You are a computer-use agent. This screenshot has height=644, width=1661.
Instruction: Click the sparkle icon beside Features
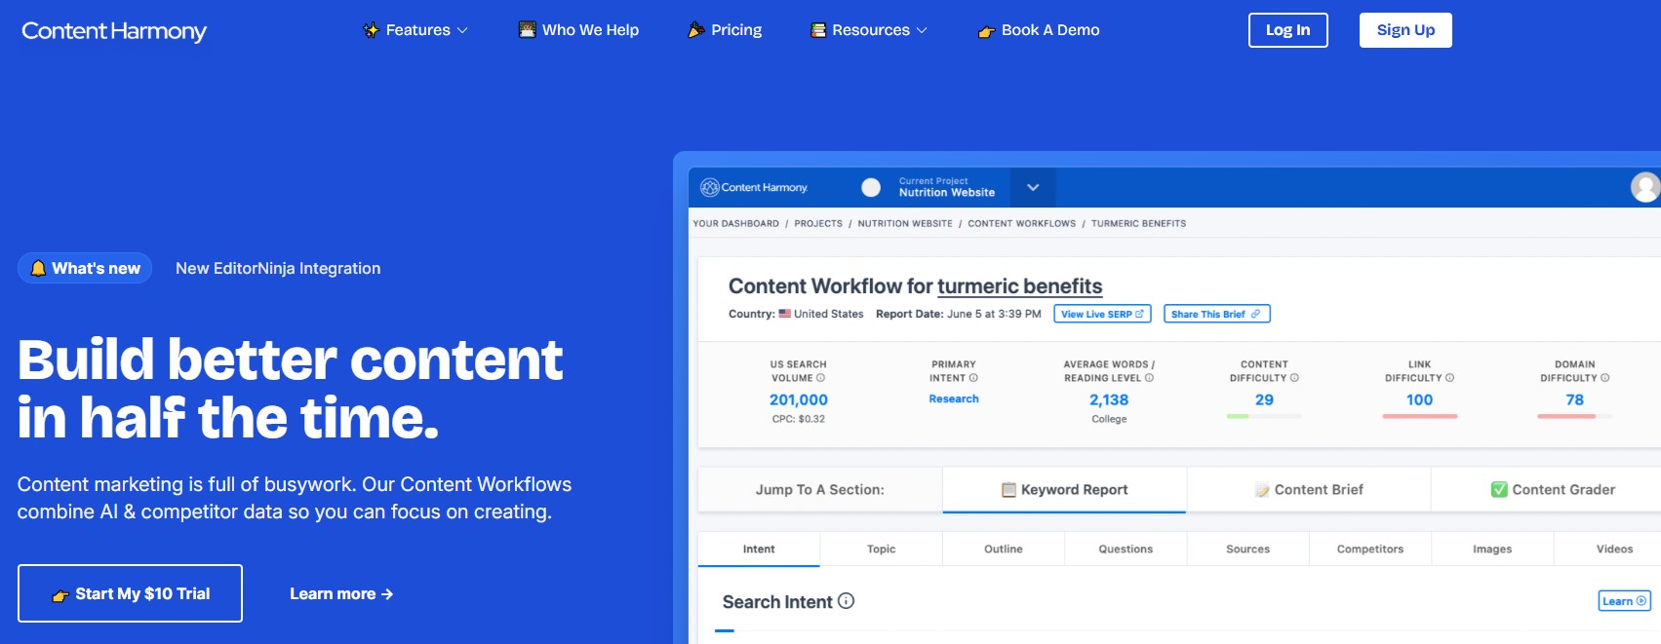tap(371, 30)
